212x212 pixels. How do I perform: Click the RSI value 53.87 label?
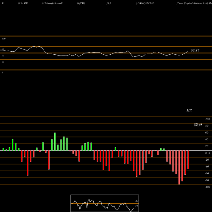[x=195, y=50]
